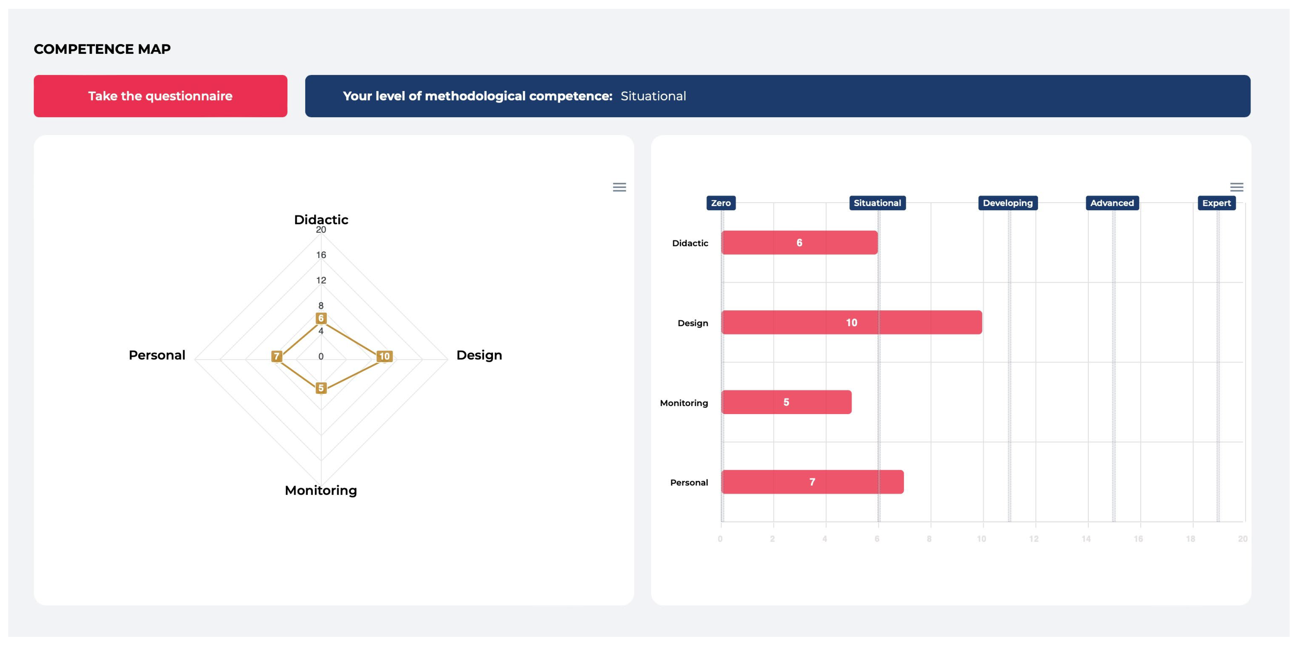Select the Monitoring bar showing value 5

[x=786, y=402]
